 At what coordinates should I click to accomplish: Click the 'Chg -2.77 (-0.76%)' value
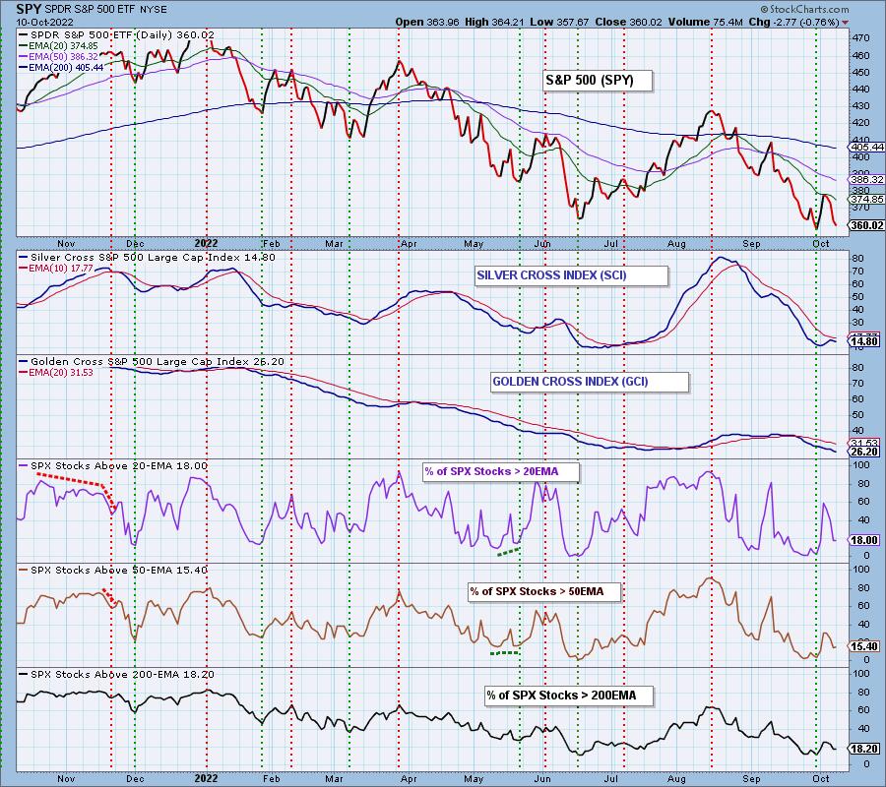[793, 22]
